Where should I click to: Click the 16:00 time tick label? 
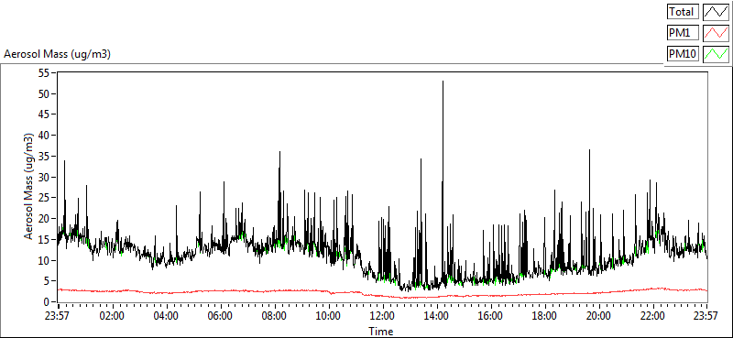click(491, 316)
